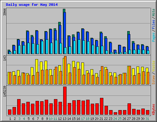
Task: Click the blue files bar for day 17
Action: click(83, 35)
